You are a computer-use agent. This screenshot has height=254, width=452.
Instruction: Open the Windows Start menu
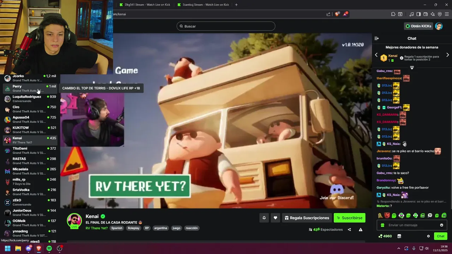tap(7, 248)
